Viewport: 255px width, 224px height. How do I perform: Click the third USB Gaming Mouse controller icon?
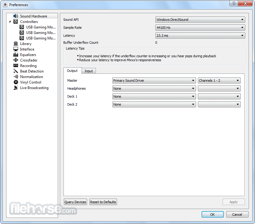(x=22, y=38)
